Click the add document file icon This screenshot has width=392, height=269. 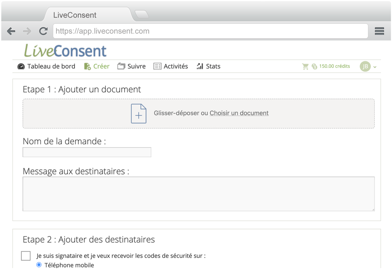(x=138, y=114)
